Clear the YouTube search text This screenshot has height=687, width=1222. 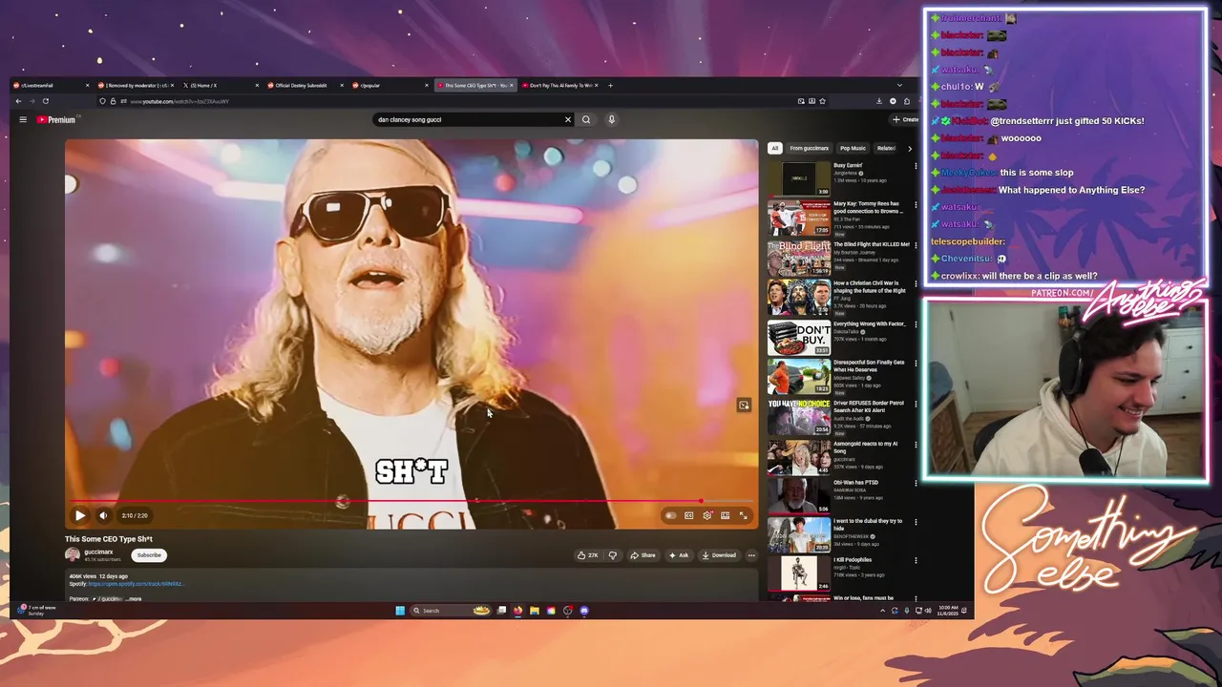(567, 119)
